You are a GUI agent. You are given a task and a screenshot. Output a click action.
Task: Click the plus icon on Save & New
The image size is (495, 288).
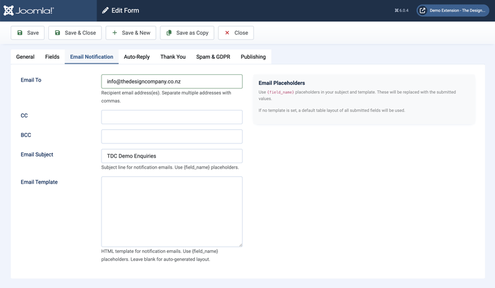click(114, 33)
